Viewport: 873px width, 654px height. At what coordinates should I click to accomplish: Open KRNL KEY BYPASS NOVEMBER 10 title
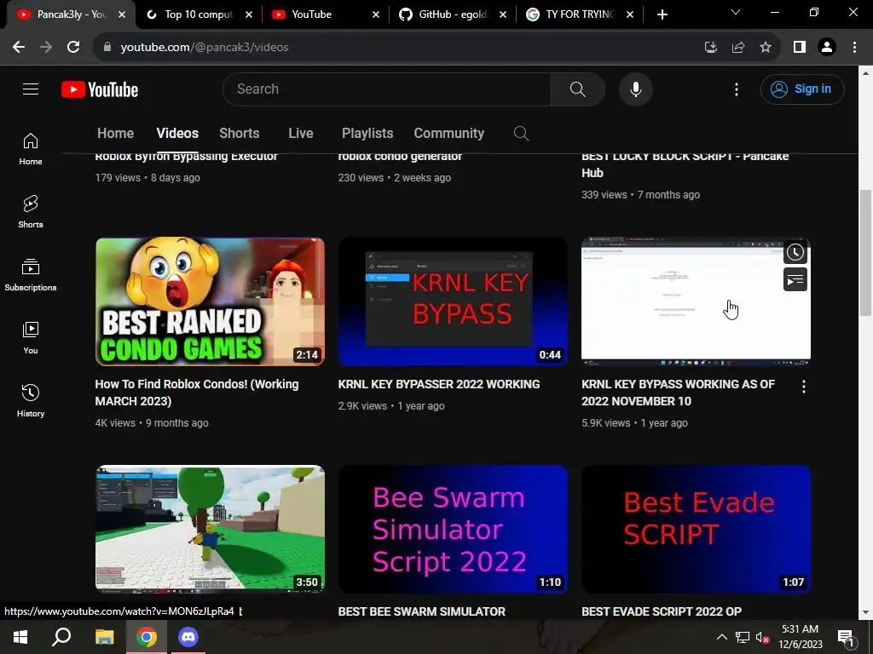678,393
